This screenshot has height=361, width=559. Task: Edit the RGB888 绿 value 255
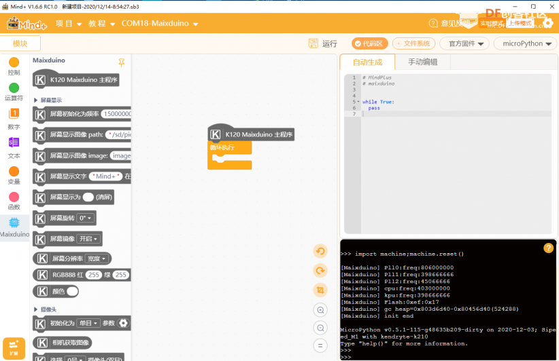(x=121, y=275)
